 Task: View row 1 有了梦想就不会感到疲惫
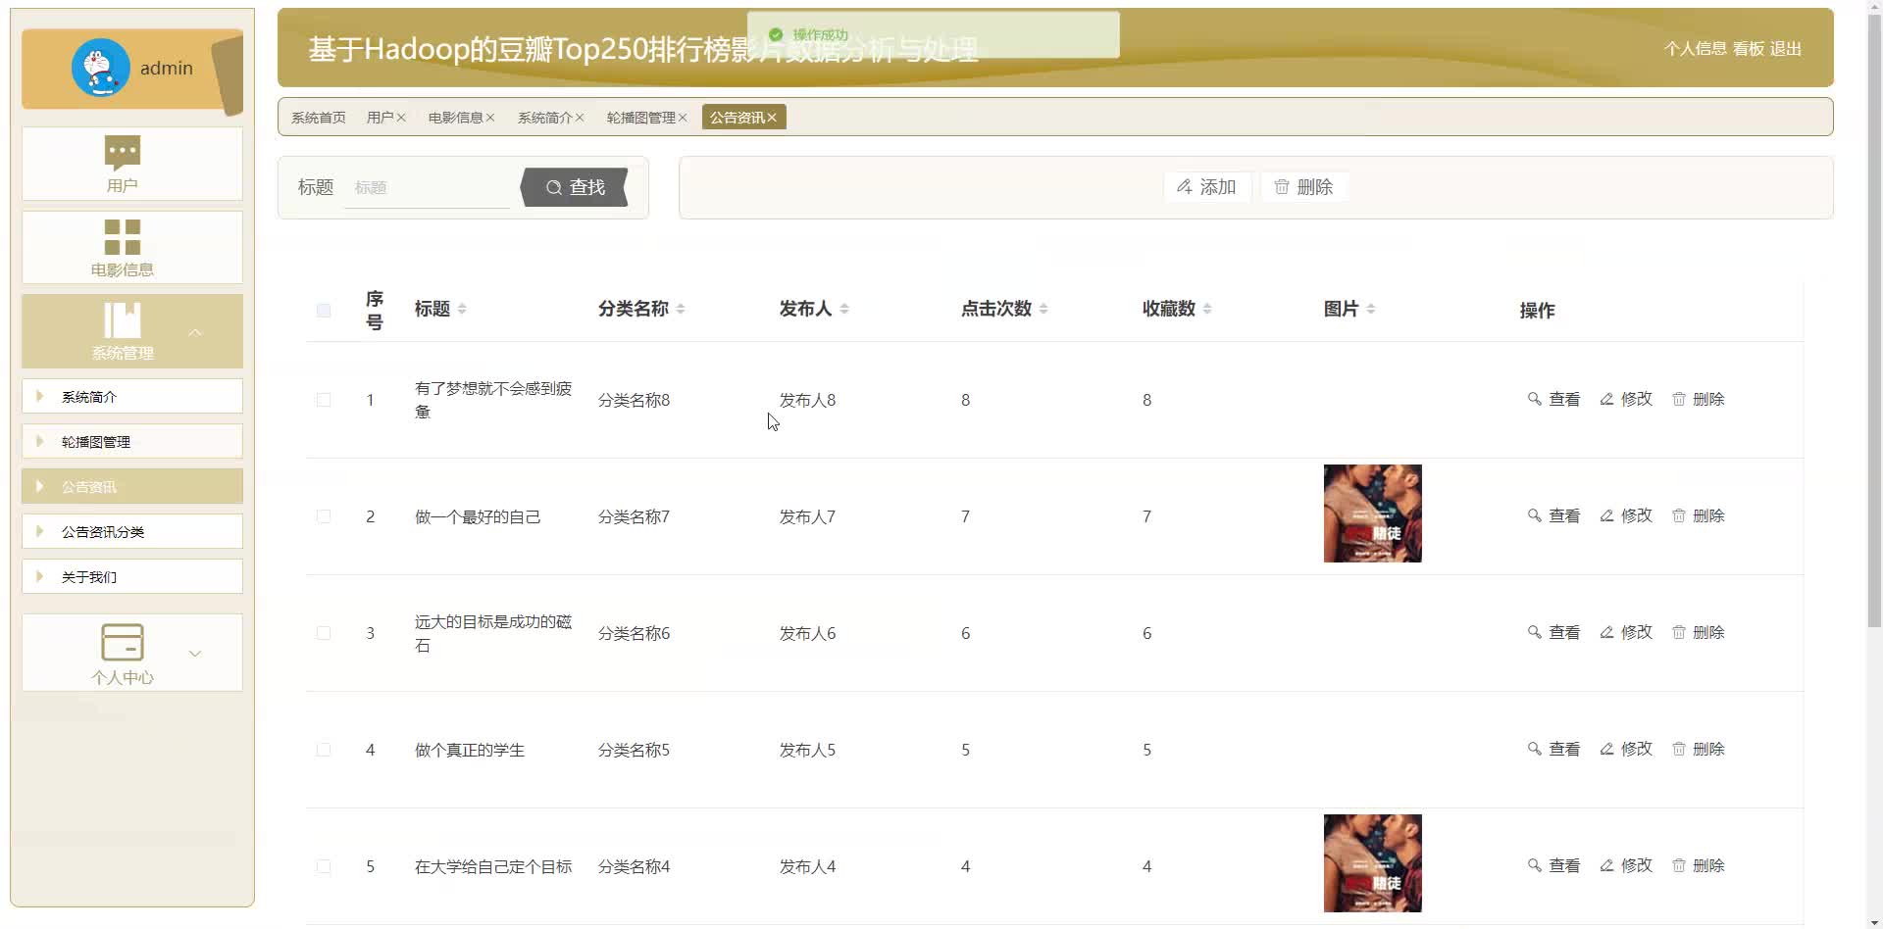[1553, 399]
